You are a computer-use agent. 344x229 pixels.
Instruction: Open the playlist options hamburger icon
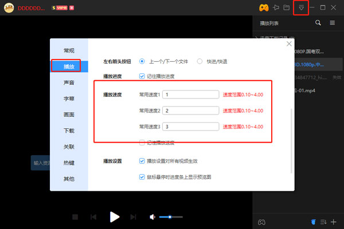point(333,23)
